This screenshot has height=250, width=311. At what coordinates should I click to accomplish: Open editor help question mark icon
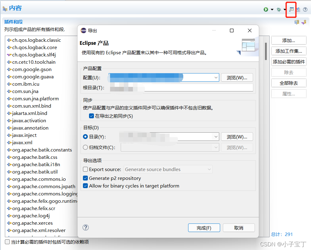305,9
